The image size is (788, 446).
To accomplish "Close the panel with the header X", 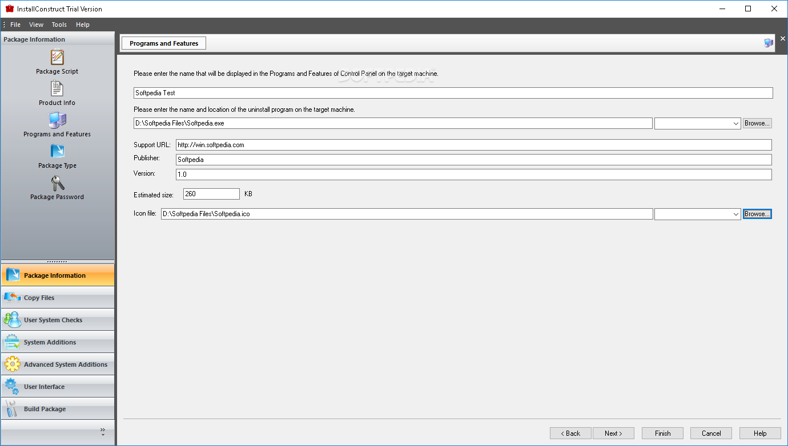I will [783, 39].
